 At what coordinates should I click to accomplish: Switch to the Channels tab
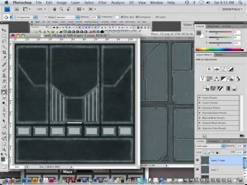click(213, 141)
